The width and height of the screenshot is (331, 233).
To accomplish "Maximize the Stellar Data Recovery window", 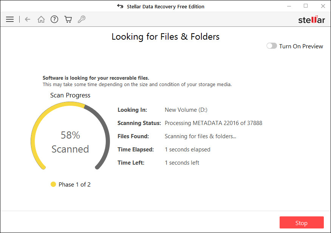I will pos(306,6).
